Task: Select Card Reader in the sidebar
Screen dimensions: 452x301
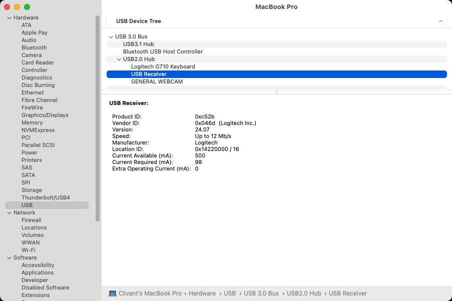Action: [x=38, y=62]
